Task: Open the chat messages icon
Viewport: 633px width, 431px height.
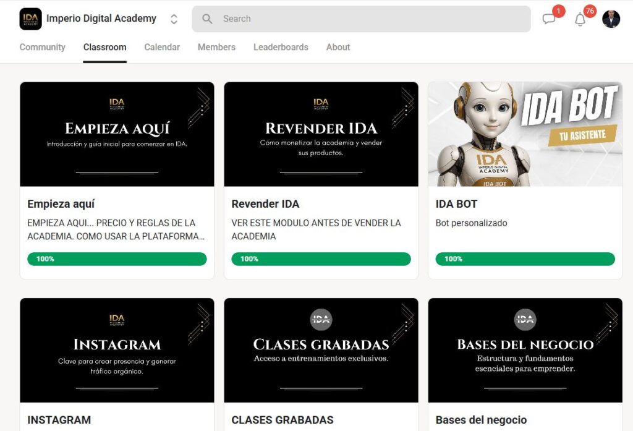Action: coord(549,19)
